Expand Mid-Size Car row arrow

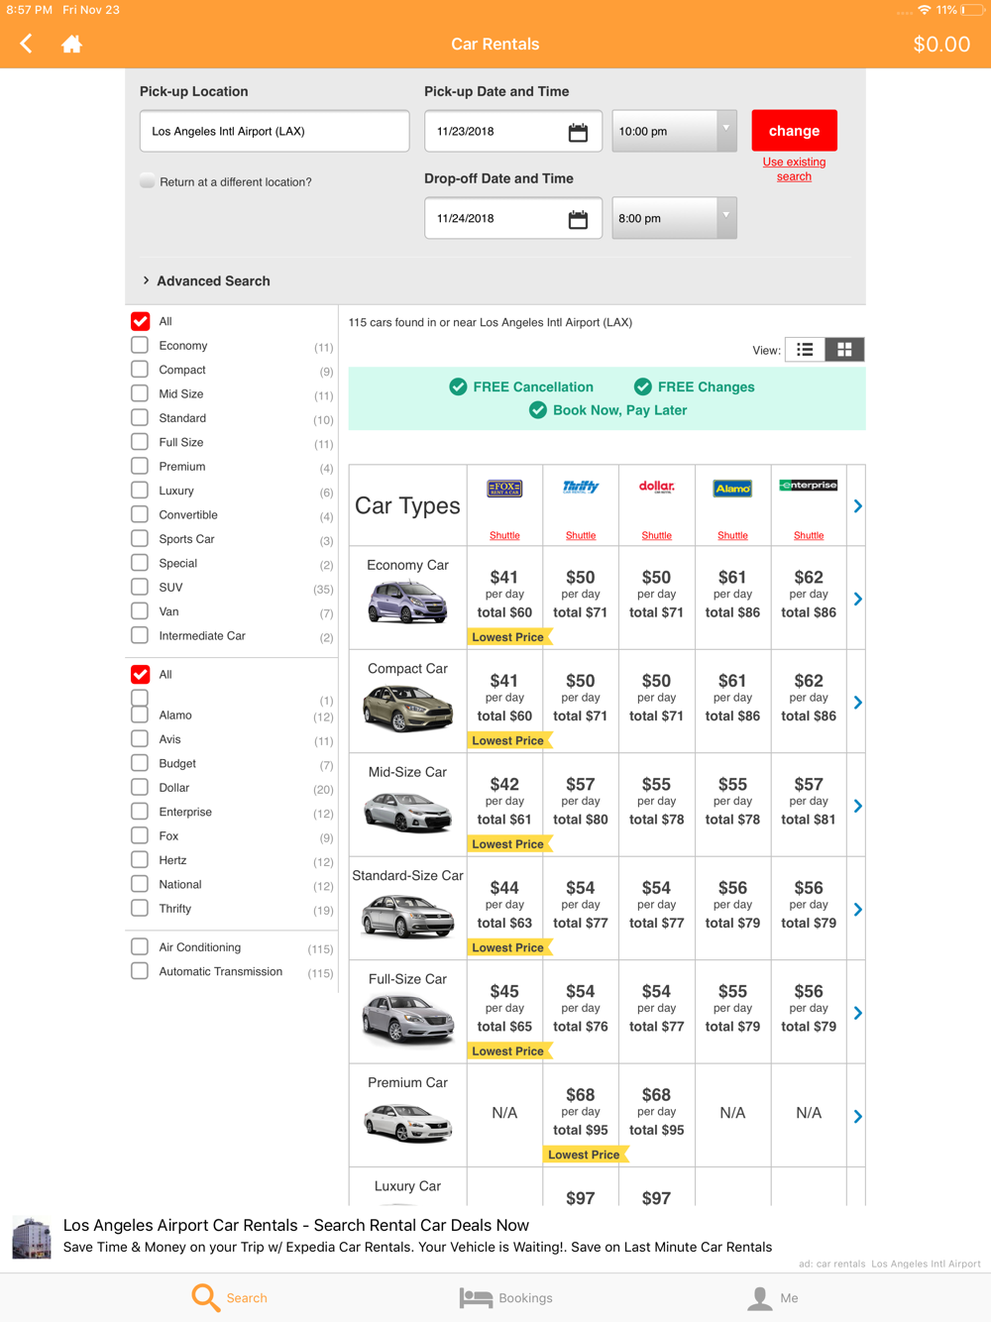tap(857, 806)
